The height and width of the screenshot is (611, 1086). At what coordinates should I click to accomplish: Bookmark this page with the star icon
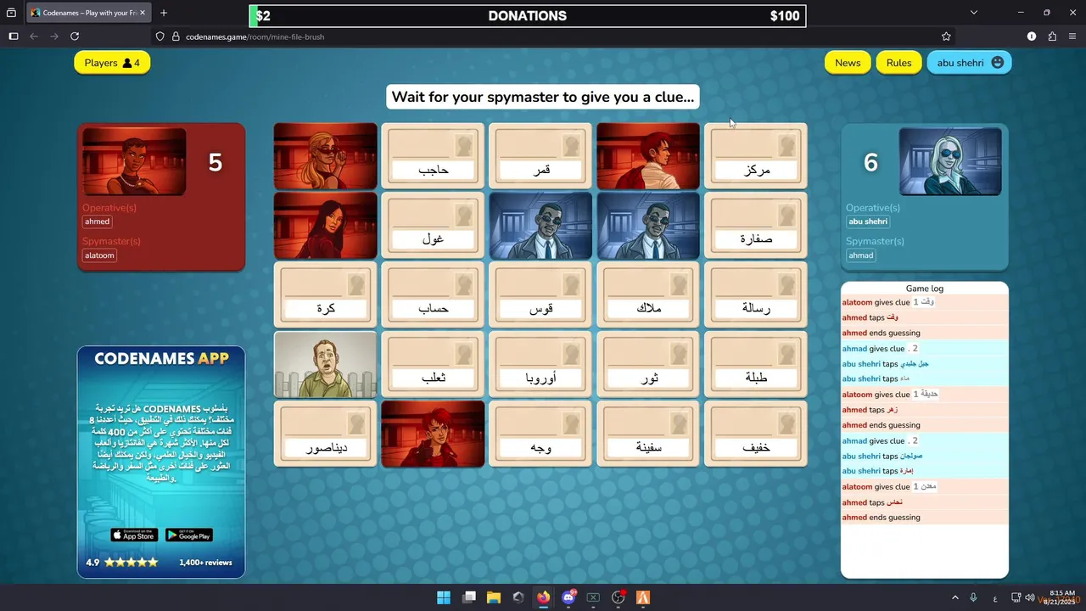946,36
